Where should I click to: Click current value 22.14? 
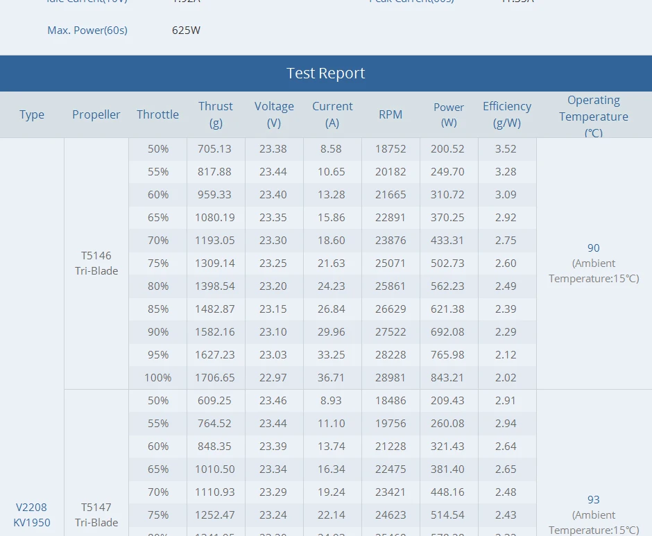click(331, 515)
